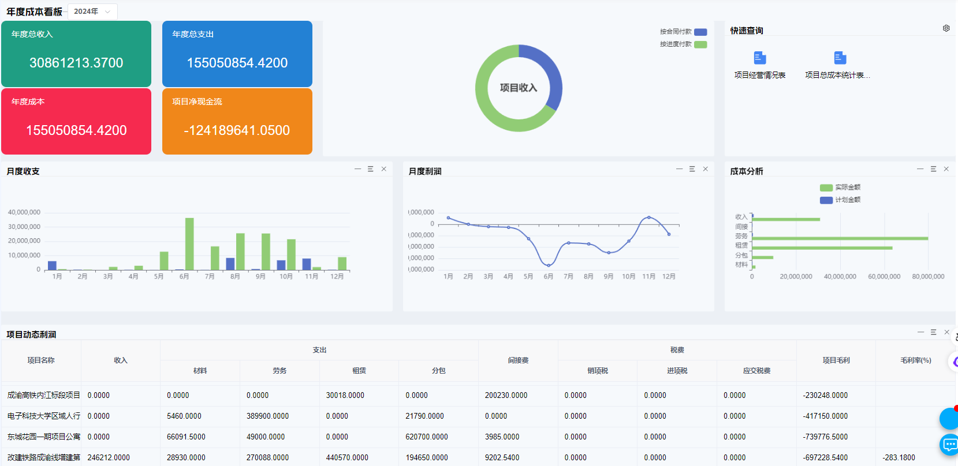The height and width of the screenshot is (466, 958).
Task: Open the 成渝高铁内江标段项目 row name
Action: coord(43,396)
